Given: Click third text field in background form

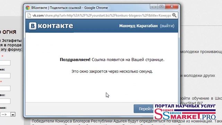Looking at the screenshot, I should 5,88.
